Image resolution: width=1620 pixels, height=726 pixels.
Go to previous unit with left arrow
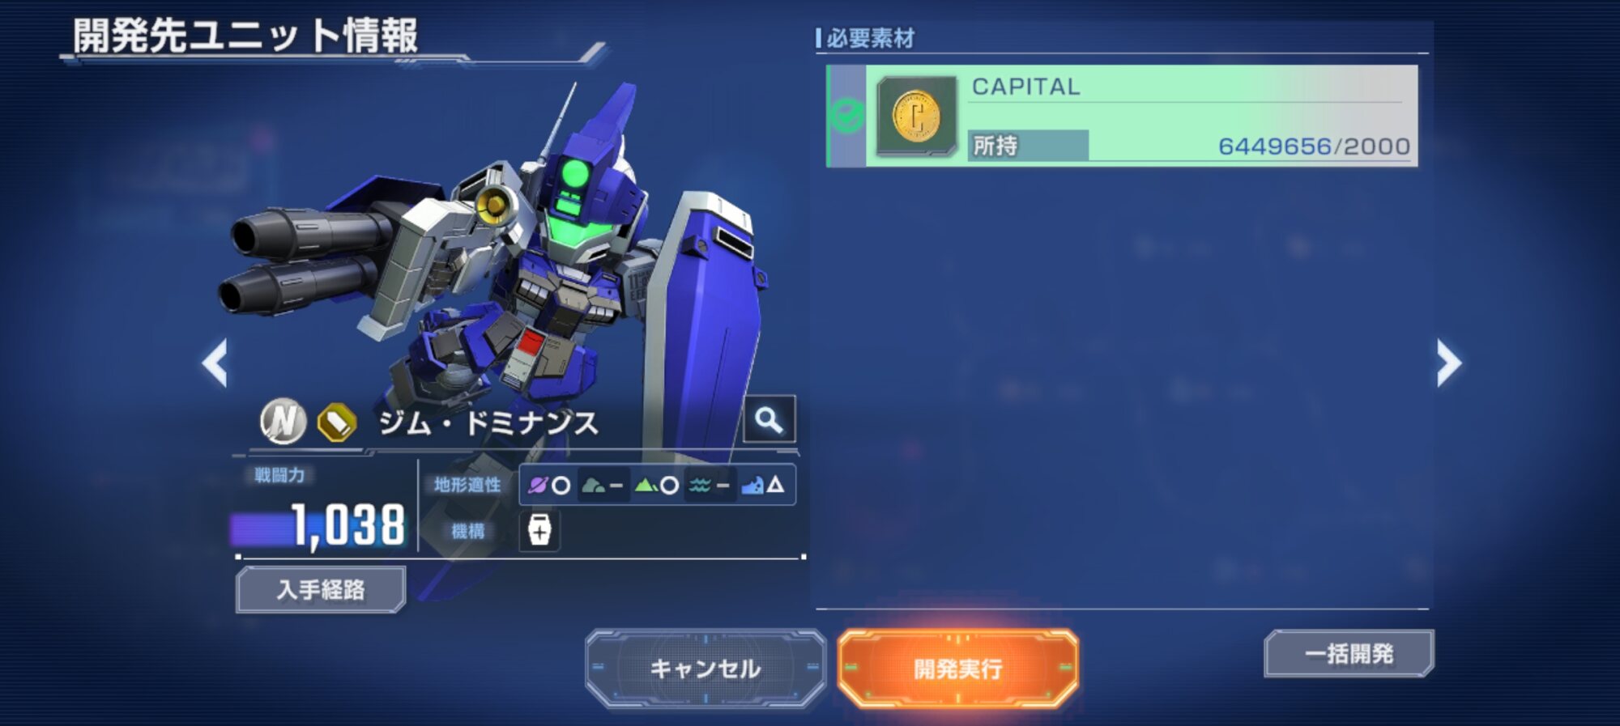tap(215, 363)
